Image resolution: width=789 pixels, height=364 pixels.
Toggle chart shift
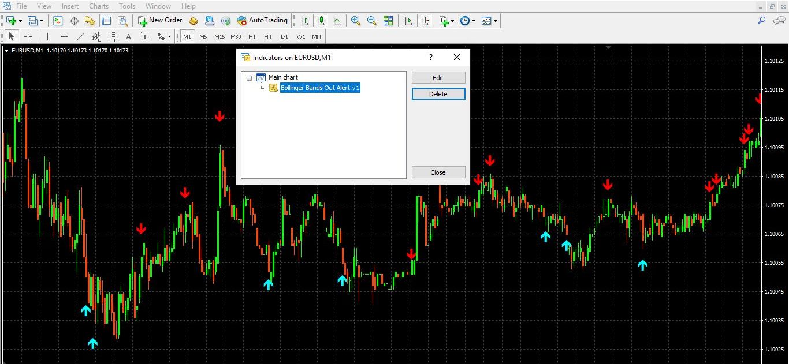tap(425, 20)
